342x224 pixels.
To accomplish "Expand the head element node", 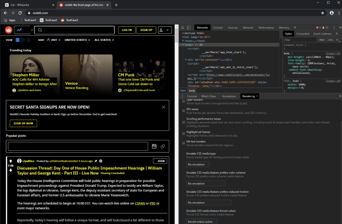I will click(x=183, y=41).
